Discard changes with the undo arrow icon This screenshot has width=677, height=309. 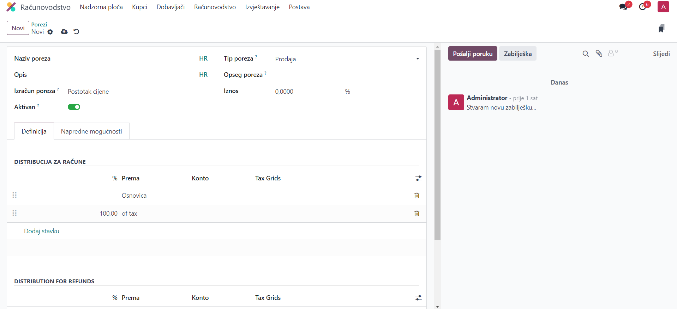76,32
